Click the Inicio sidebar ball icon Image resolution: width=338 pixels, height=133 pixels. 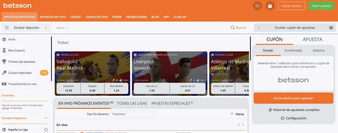pyautogui.click(x=4, y=39)
